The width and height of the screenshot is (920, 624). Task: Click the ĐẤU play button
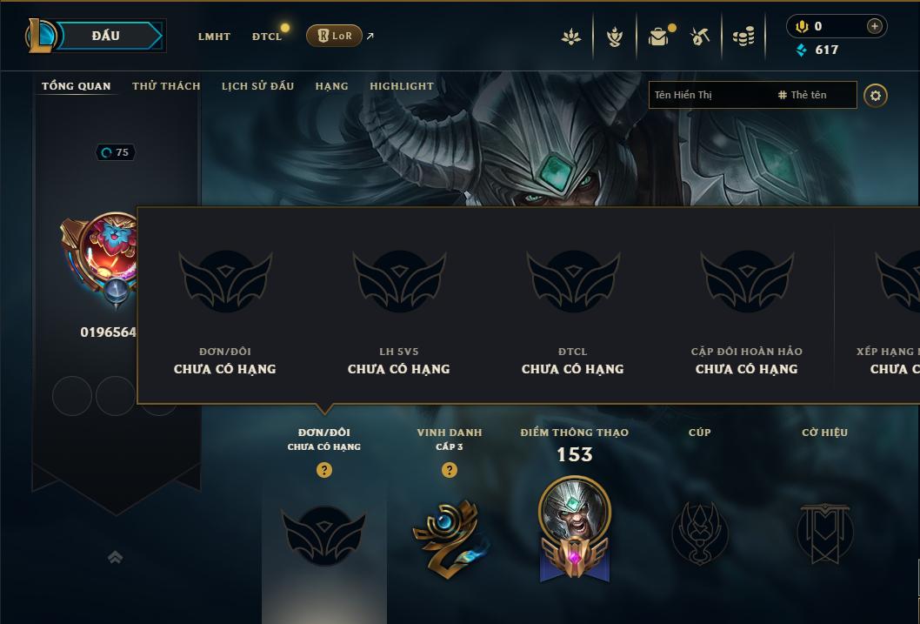click(107, 36)
